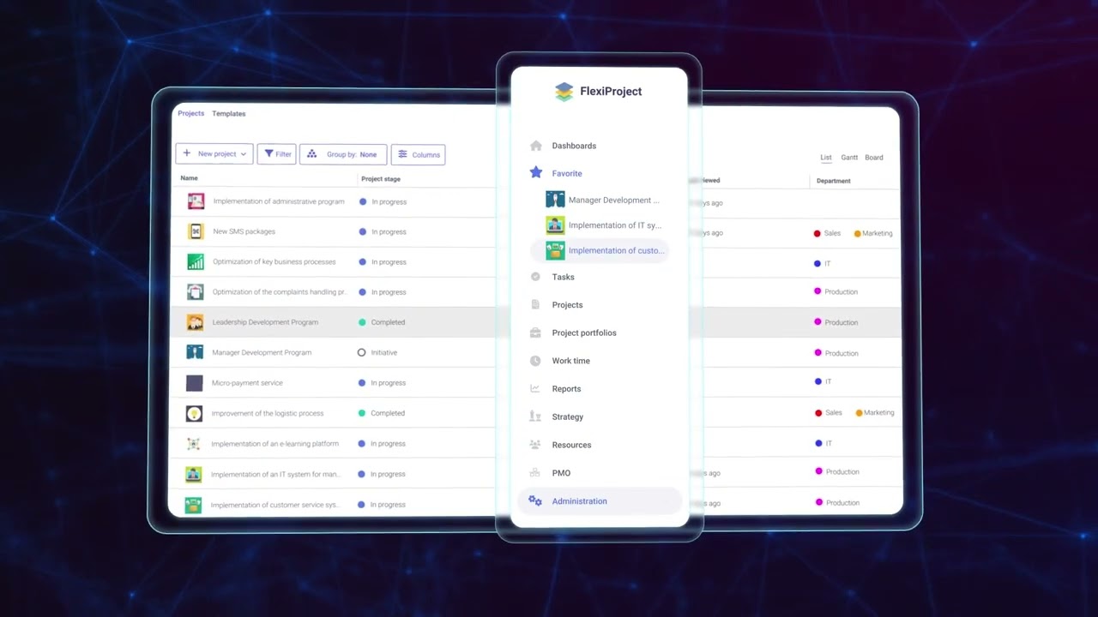Click Manager Development Program row icon
The height and width of the screenshot is (617, 1098).
[195, 352]
